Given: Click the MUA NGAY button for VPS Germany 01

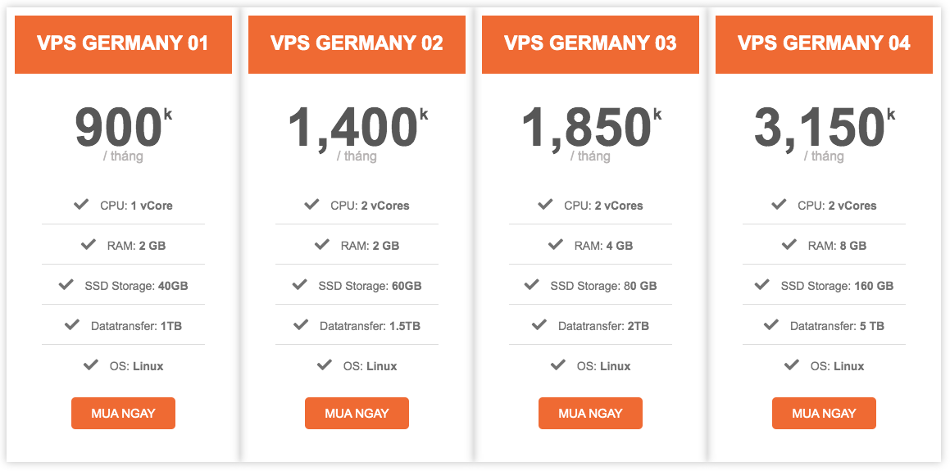Looking at the screenshot, I should click(x=123, y=414).
